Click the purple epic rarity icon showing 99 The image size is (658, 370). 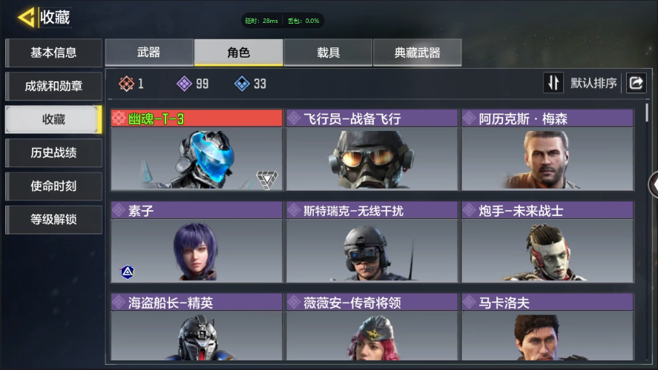click(184, 84)
